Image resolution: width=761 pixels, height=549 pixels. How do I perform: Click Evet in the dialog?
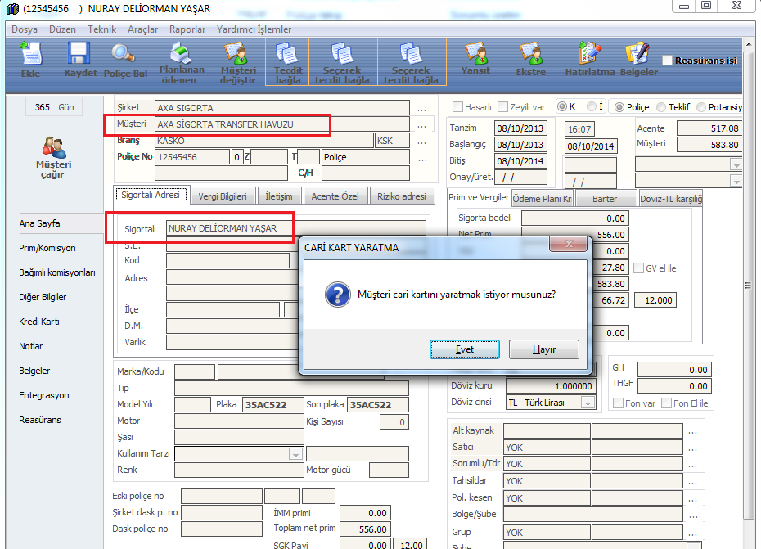(465, 349)
